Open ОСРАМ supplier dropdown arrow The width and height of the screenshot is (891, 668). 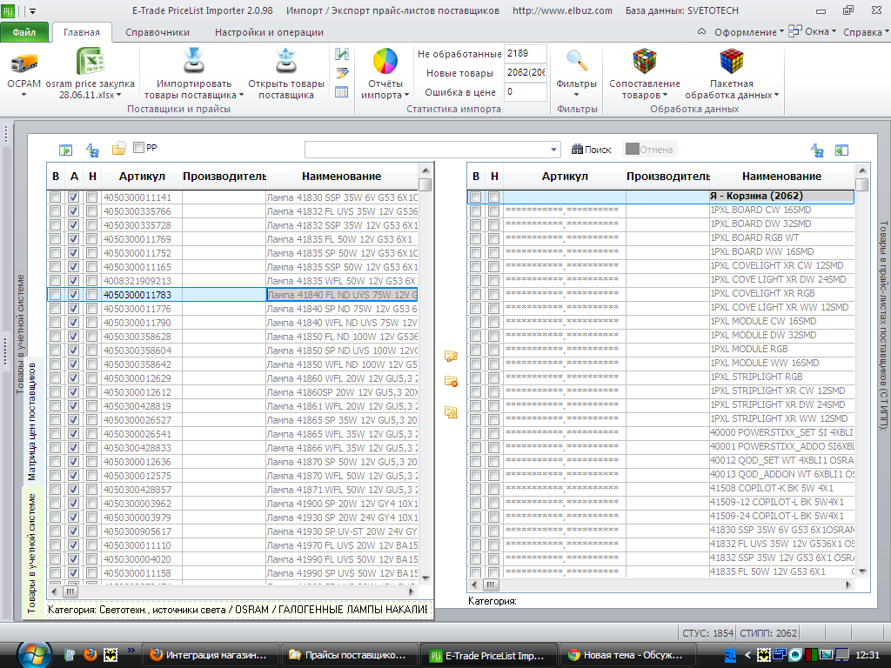[23, 95]
